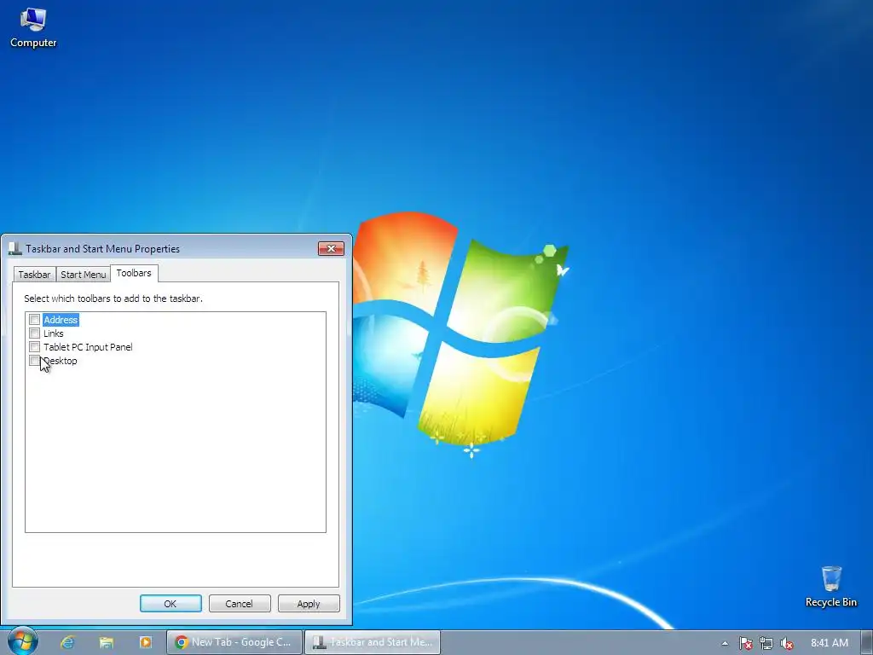
Task: Confirm the dialog with OK button
Action: pyautogui.click(x=171, y=604)
